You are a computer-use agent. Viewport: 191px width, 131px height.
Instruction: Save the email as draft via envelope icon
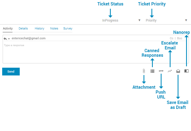[178, 71]
